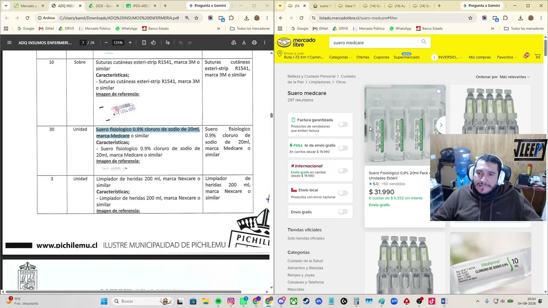The height and width of the screenshot is (308, 548).
Task: Switch to the IPDS-400 tab
Action: [141, 6]
